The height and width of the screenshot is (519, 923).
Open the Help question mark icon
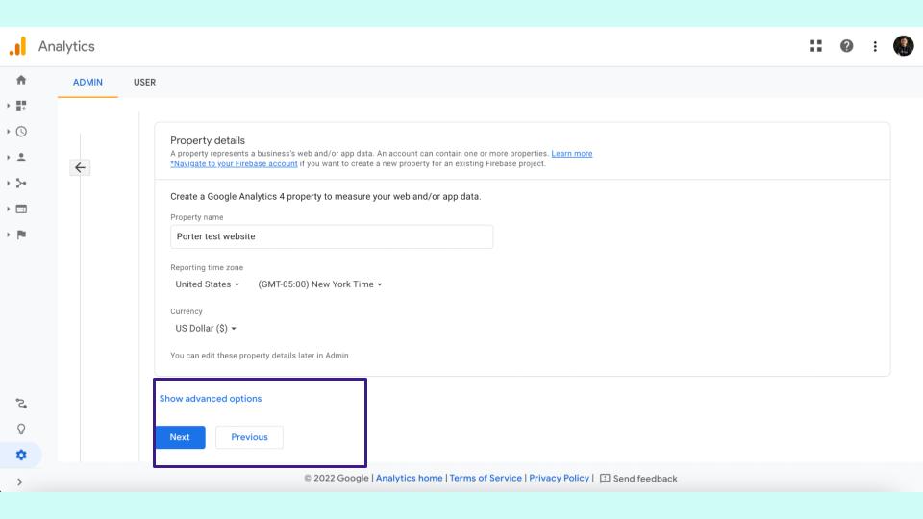[846, 46]
